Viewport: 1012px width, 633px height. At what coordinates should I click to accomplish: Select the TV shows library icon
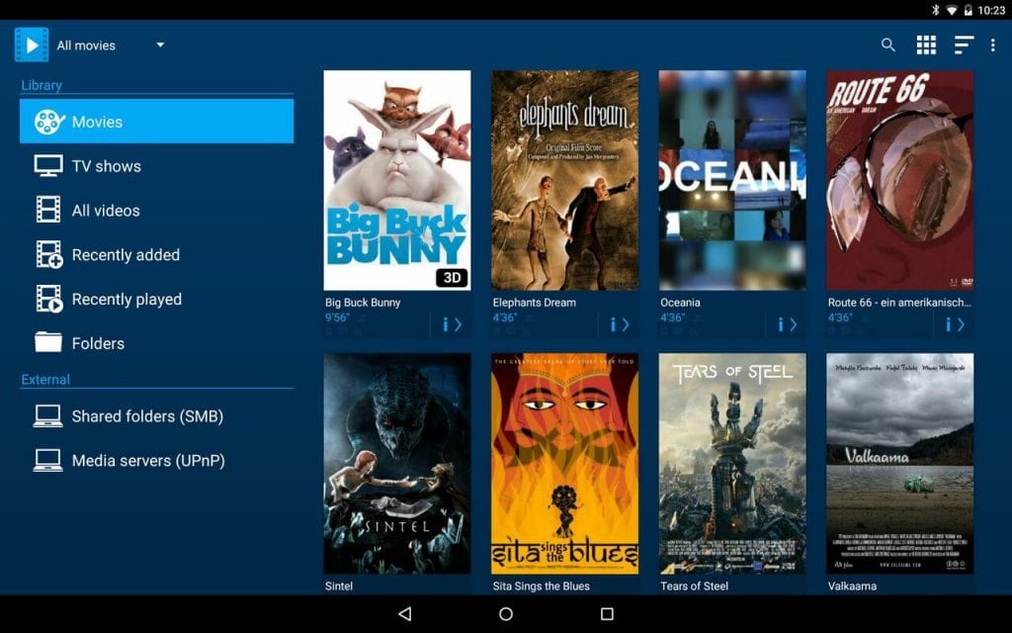45,165
